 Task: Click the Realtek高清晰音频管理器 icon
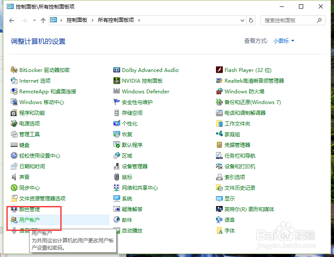coord(219,81)
